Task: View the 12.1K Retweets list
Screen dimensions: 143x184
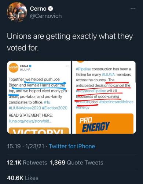Action: (27, 163)
